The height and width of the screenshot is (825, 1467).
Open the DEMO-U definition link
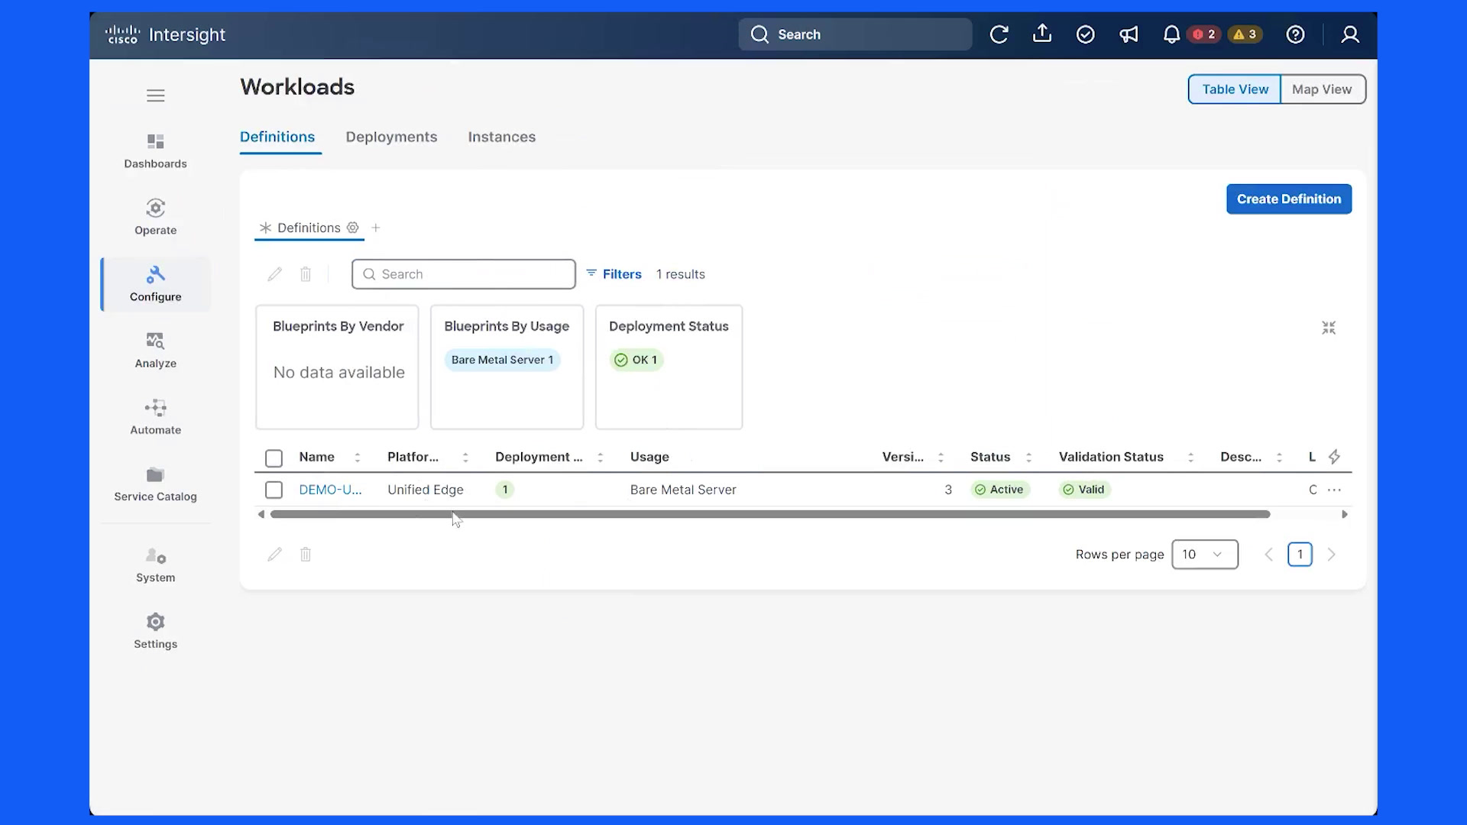[330, 490]
